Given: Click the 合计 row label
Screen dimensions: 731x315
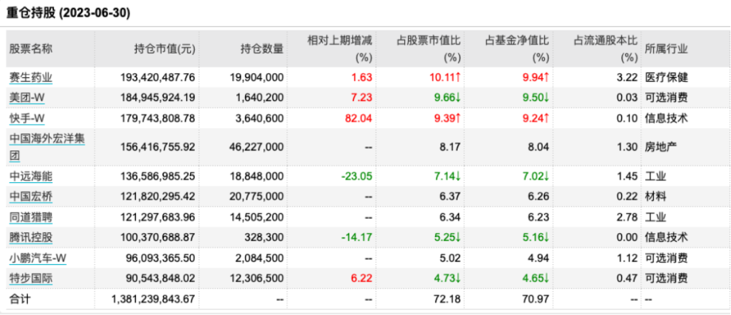Looking at the screenshot, I should pos(20,299).
